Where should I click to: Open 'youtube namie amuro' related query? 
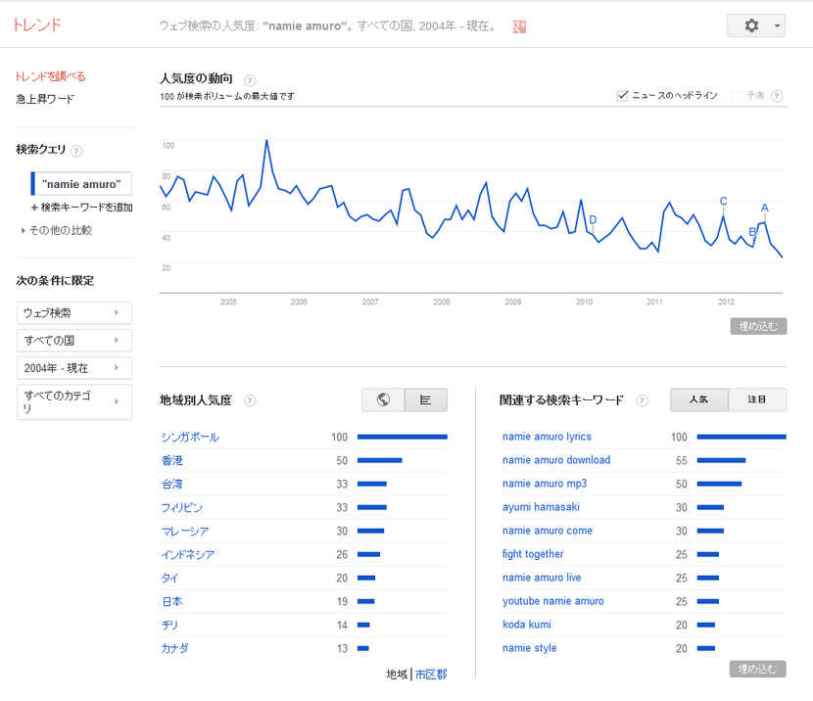click(x=552, y=601)
